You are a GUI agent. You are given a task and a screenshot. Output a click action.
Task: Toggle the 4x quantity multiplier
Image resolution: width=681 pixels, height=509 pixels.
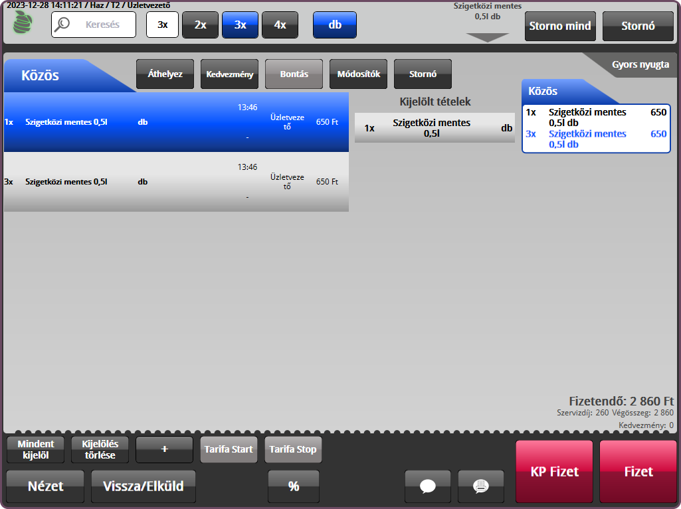click(x=280, y=25)
